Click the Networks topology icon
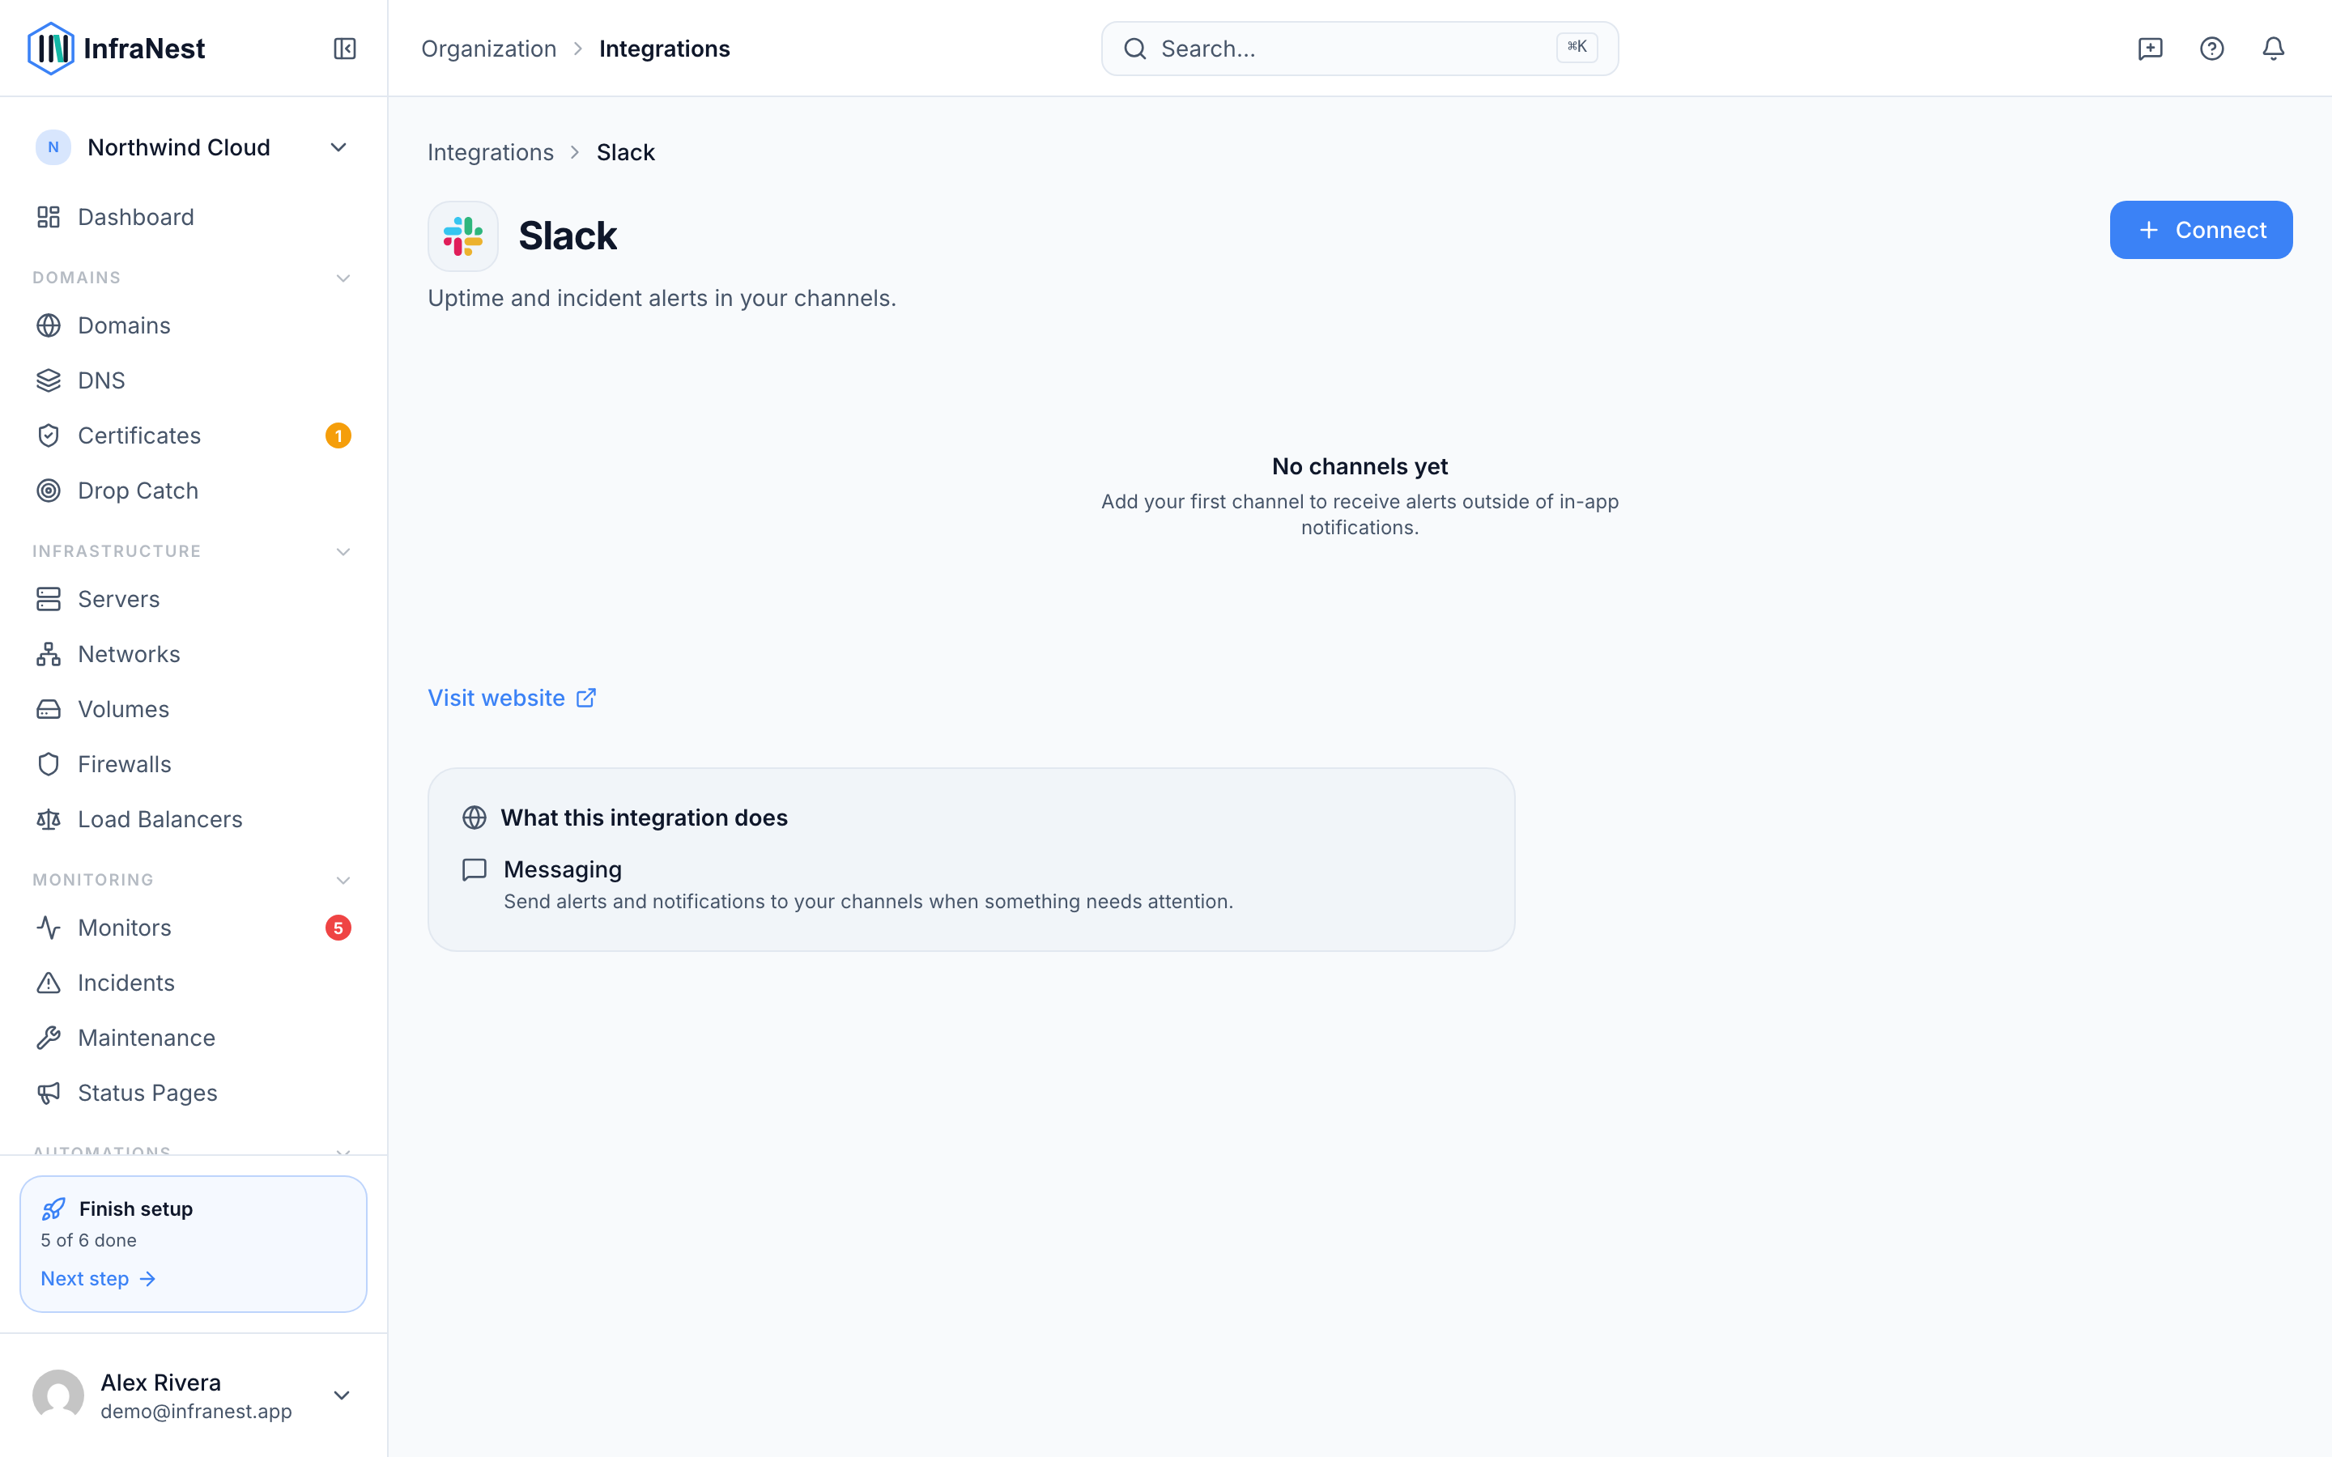This screenshot has width=2332, height=1457. click(49, 654)
